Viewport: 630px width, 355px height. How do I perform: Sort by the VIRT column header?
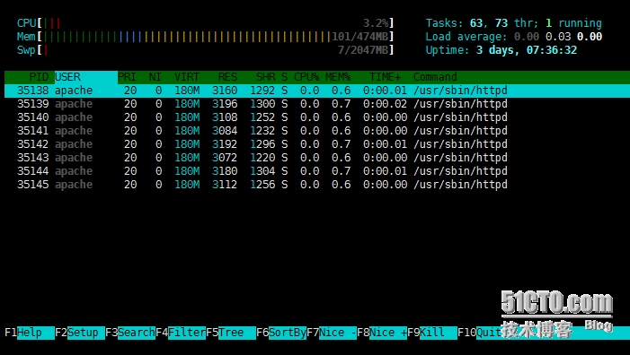click(187, 77)
